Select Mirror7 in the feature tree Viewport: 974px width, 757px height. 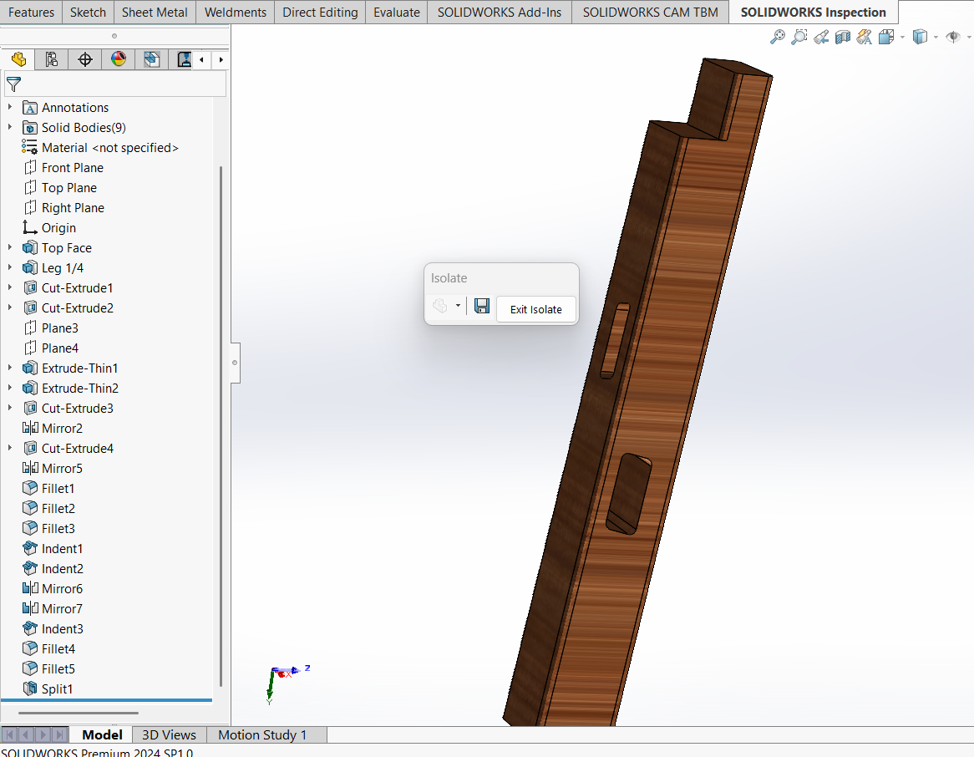click(x=62, y=608)
